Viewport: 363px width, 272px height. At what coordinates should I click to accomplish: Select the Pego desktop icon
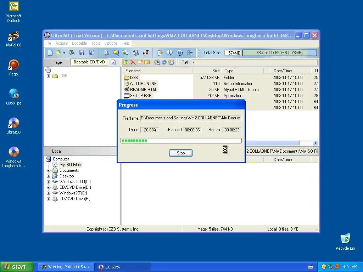click(x=14, y=68)
